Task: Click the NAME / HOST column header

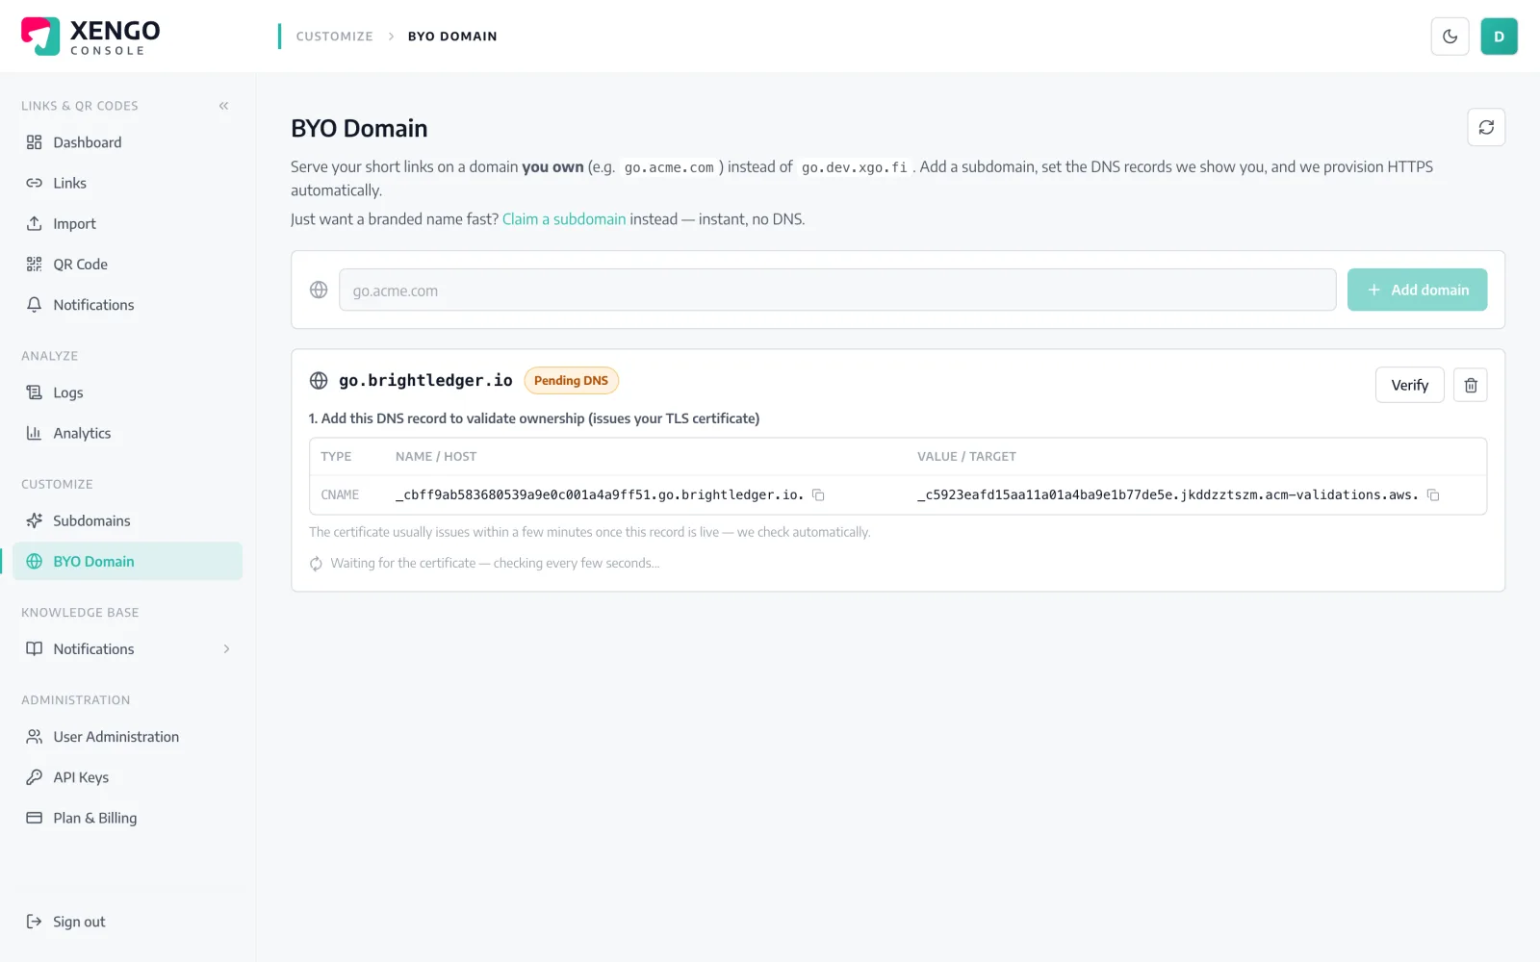Action: tap(436, 457)
